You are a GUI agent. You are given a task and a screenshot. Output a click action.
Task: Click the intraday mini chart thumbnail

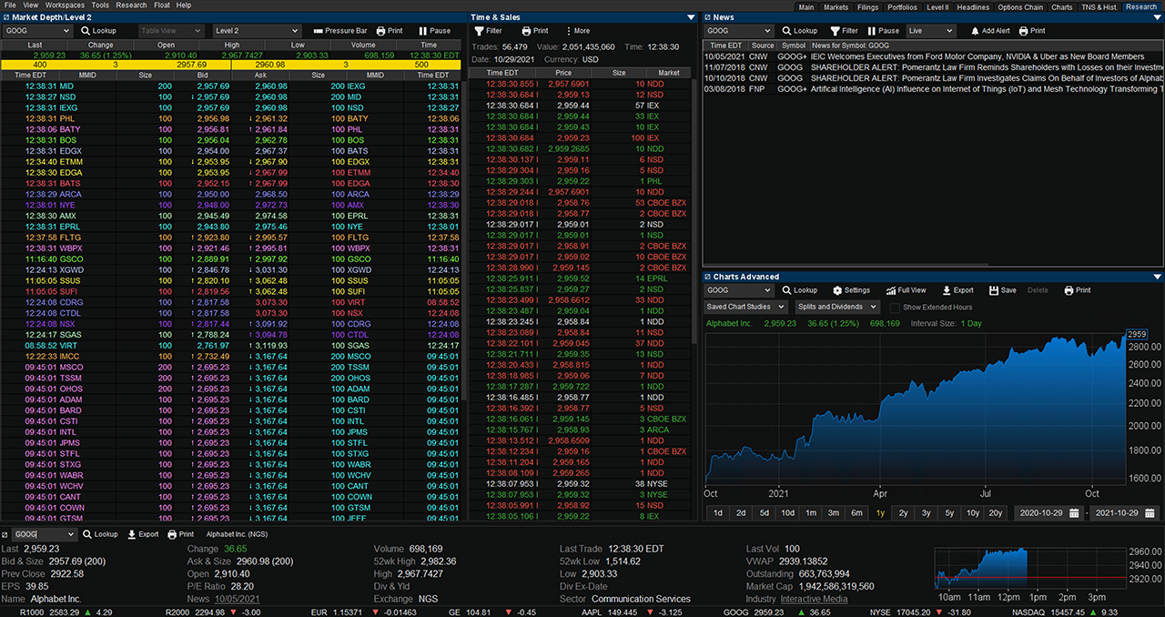(1032, 569)
